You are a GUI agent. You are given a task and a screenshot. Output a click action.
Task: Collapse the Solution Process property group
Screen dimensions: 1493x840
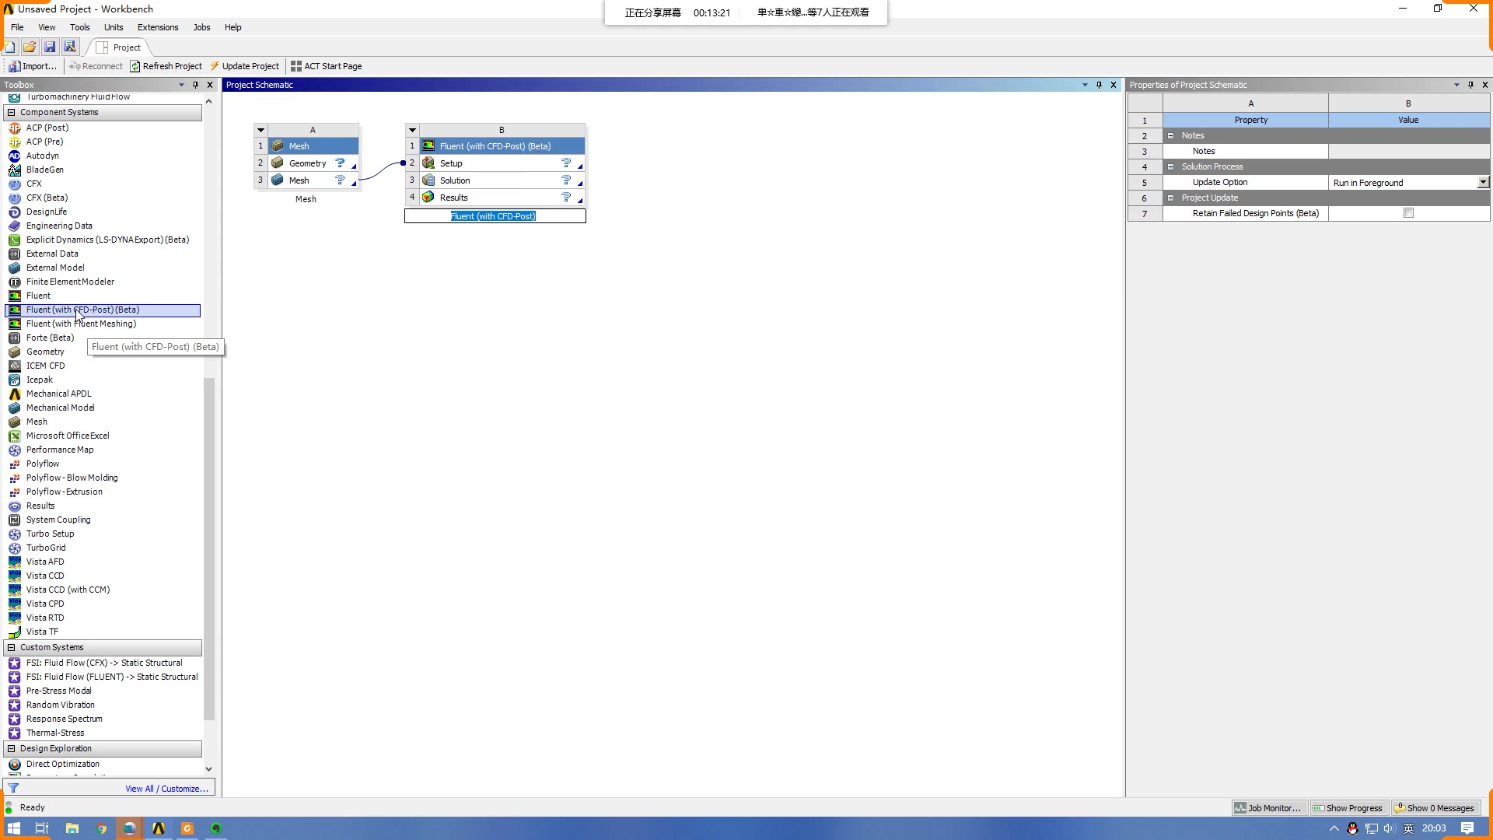coord(1170,166)
